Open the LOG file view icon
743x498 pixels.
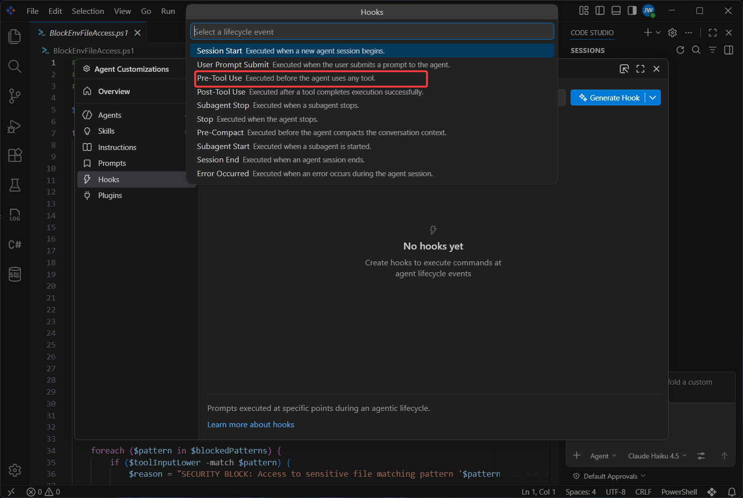15,214
